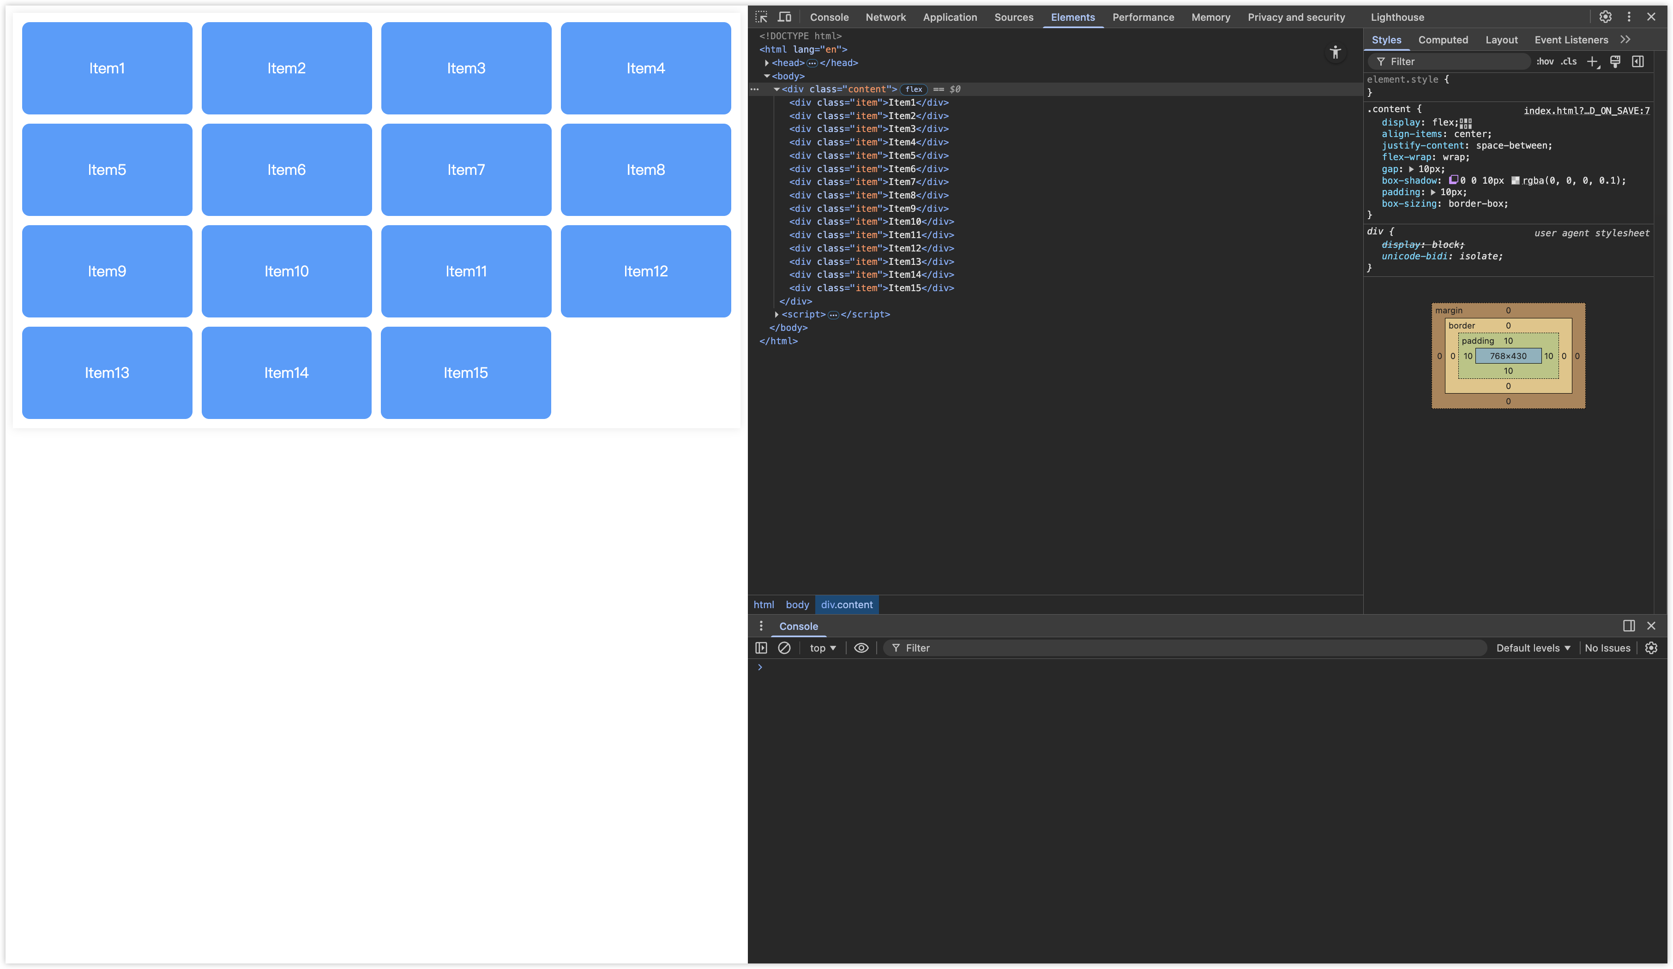Screen dimensions: 1673x969
Task: Clear the console with the ban icon
Action: 784,648
